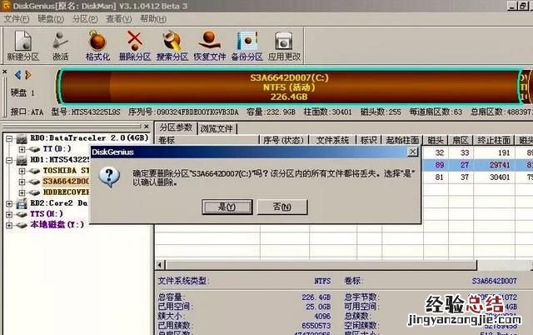Click the 格式化 (Format) toolbar icon
Viewport: 533px width, 335px height.
click(97, 45)
